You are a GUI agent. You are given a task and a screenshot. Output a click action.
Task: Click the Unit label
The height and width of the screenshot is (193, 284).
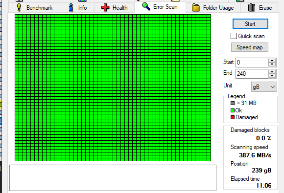pyautogui.click(x=228, y=86)
